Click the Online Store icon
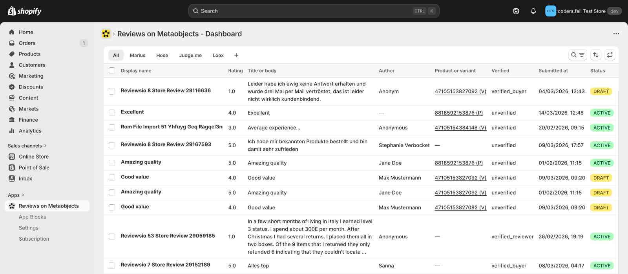This screenshot has width=628, height=274. (12, 157)
